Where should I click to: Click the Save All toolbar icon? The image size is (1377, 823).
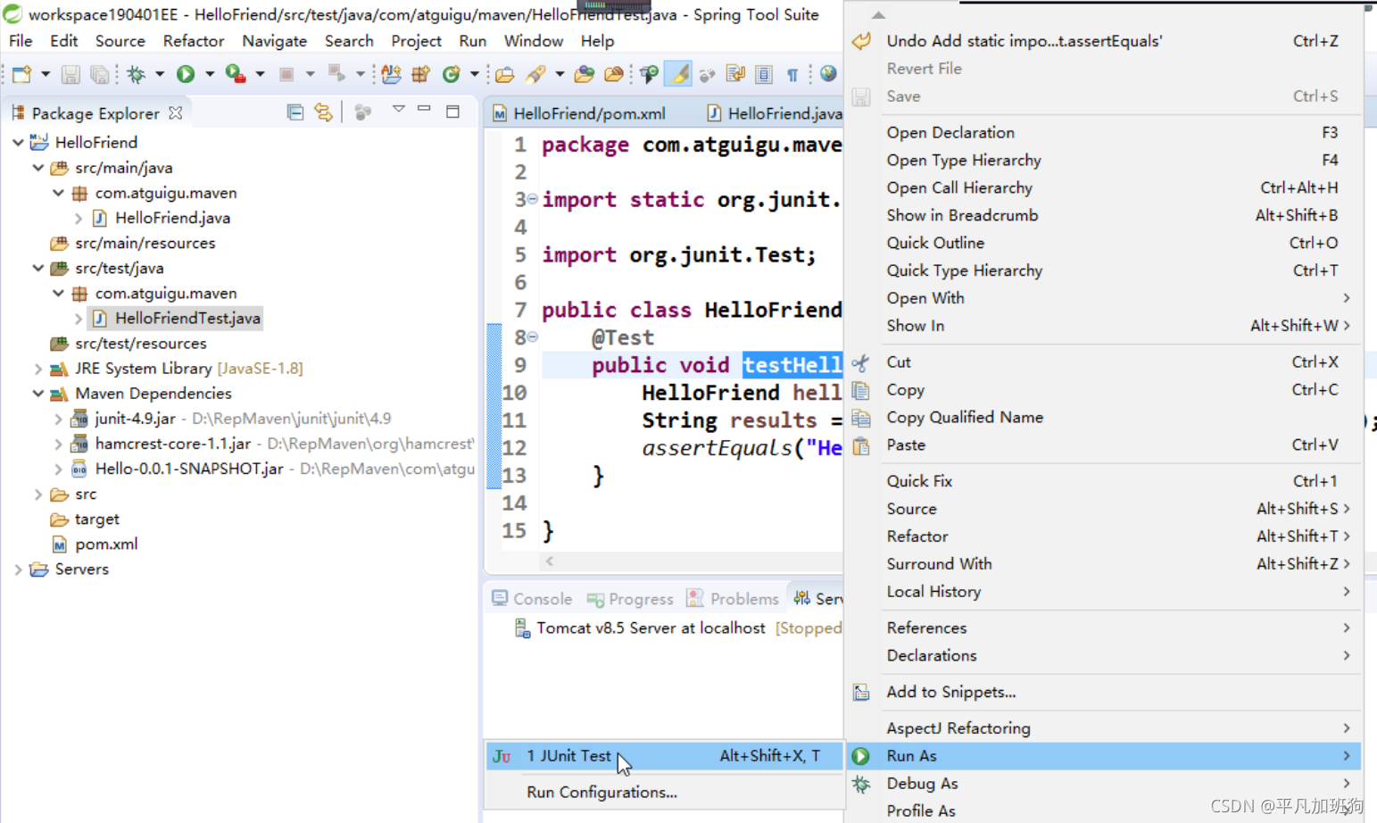[100, 74]
